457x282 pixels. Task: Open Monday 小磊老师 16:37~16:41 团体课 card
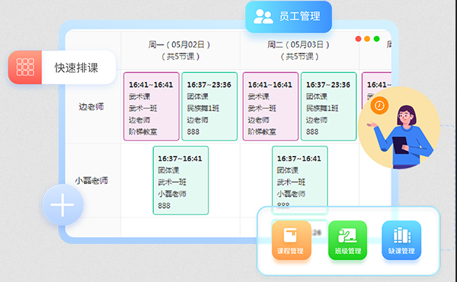tap(181, 180)
